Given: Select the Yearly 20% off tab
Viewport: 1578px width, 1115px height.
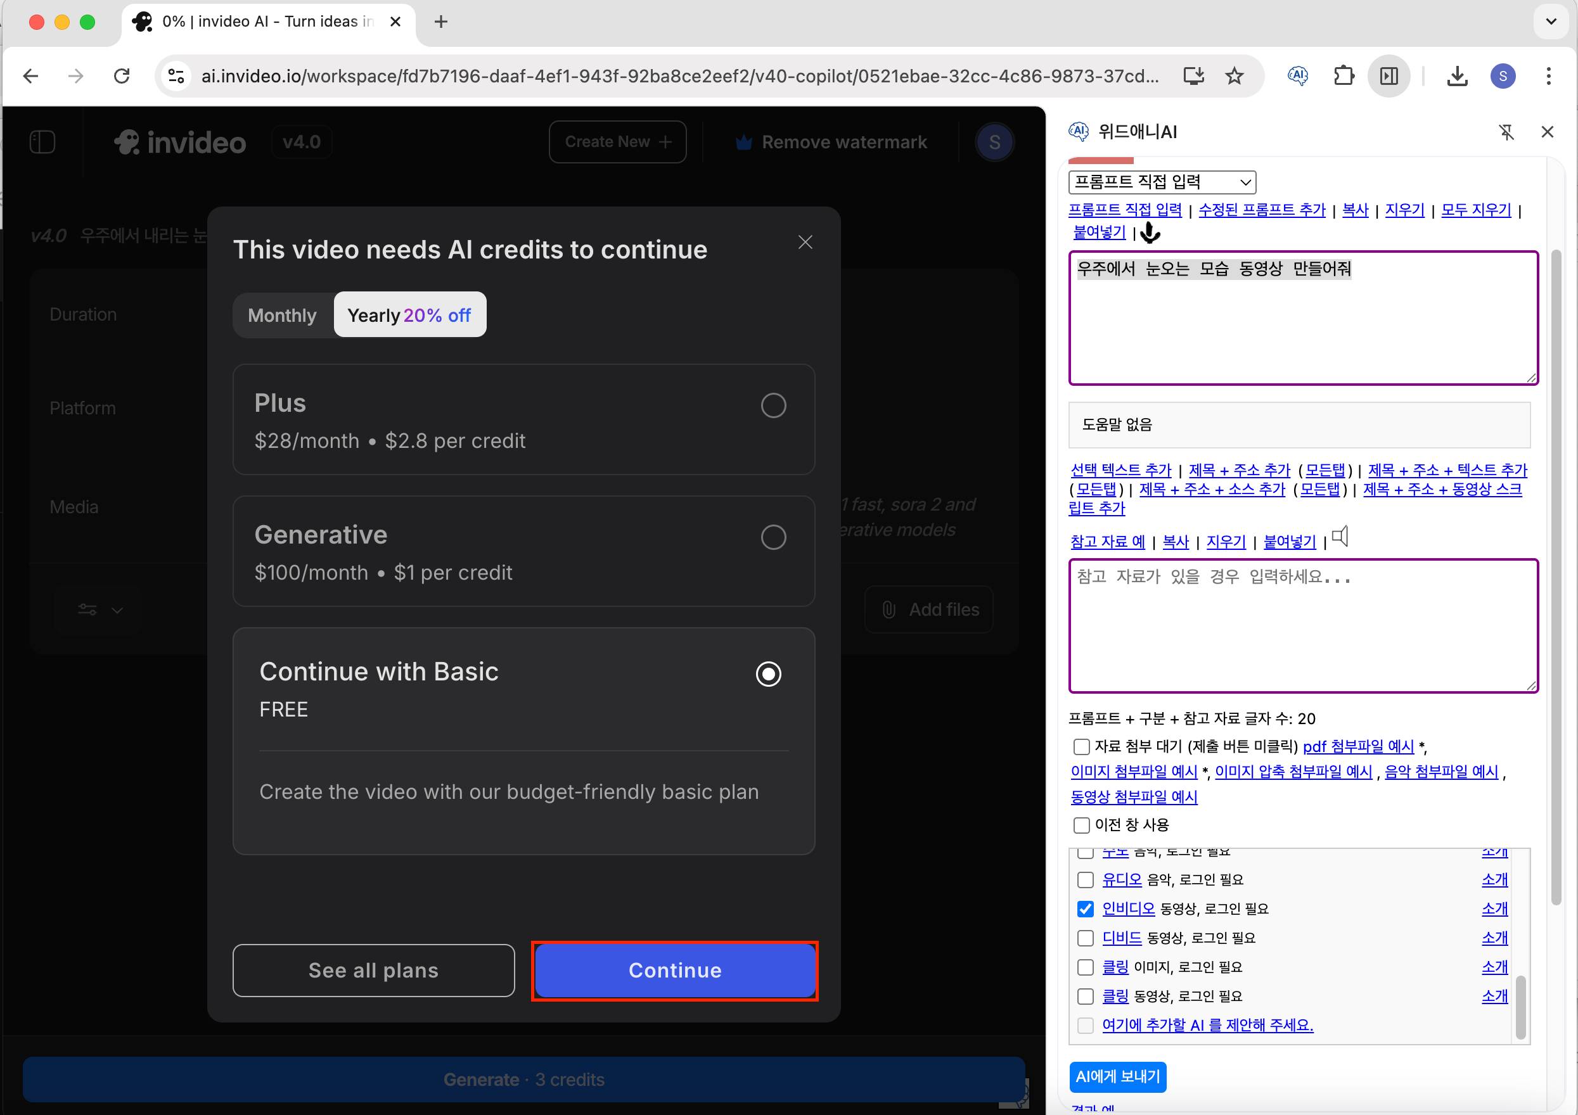Looking at the screenshot, I should coord(409,315).
